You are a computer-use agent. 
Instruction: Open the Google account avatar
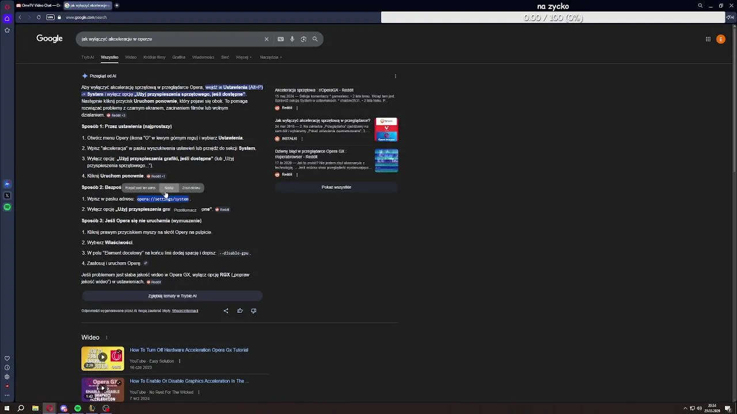click(721, 39)
